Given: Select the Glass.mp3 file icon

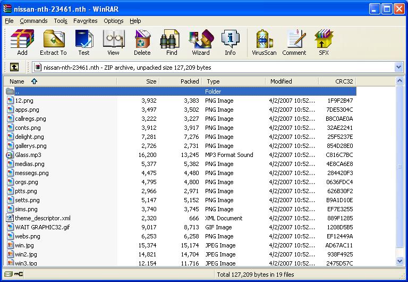Looking at the screenshot, I should pyautogui.click(x=10, y=155).
